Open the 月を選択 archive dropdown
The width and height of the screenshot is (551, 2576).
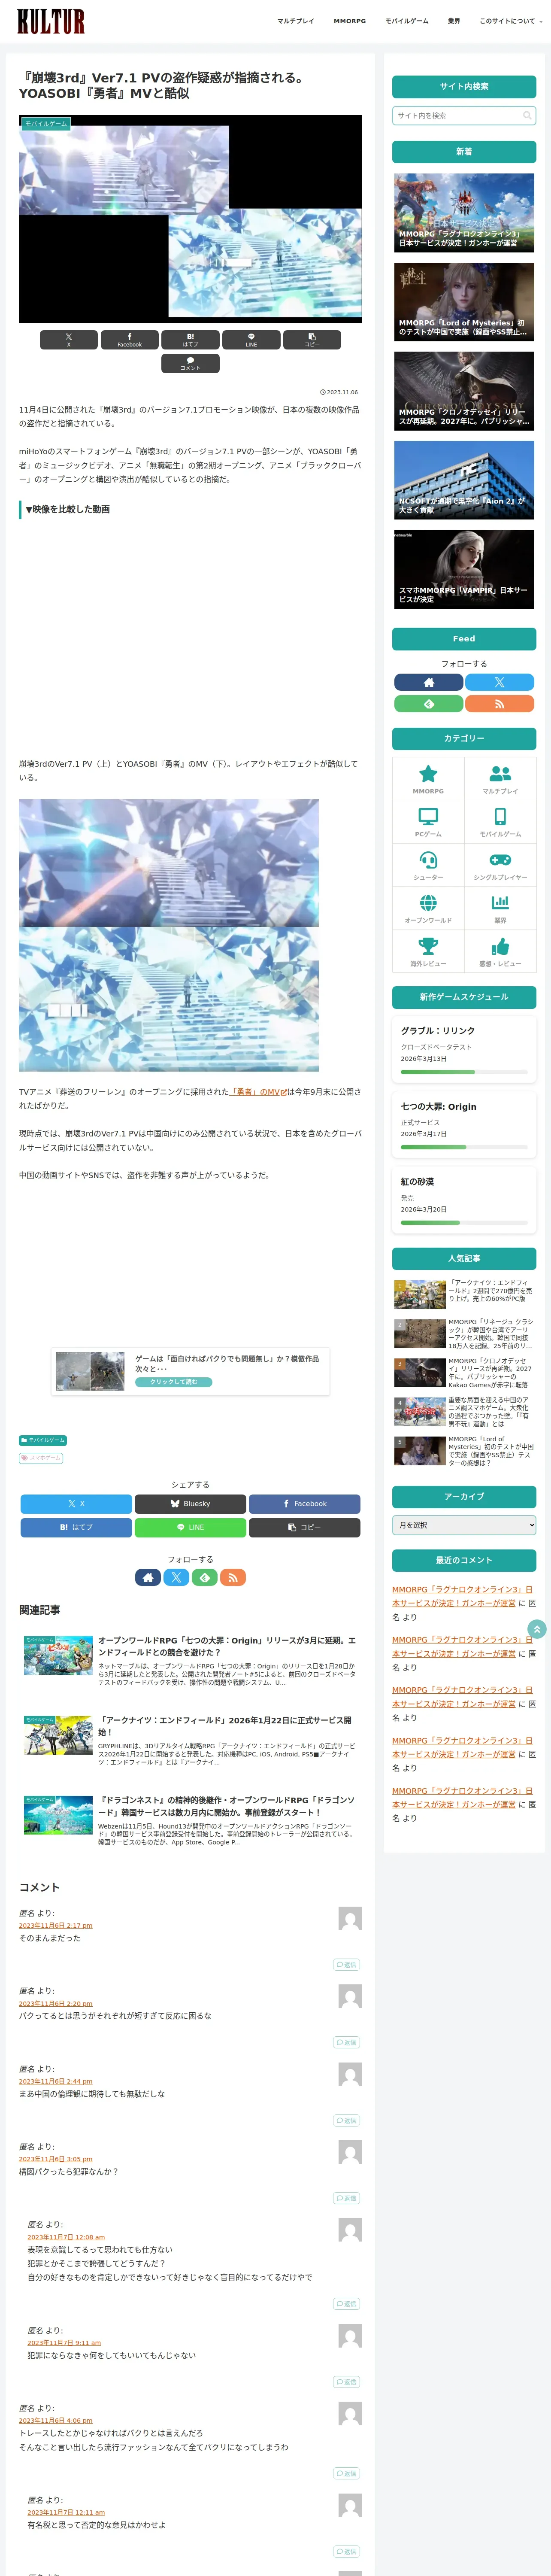[464, 1525]
